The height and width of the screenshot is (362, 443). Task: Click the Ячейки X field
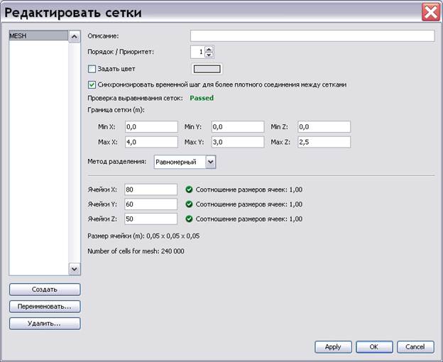(151, 190)
